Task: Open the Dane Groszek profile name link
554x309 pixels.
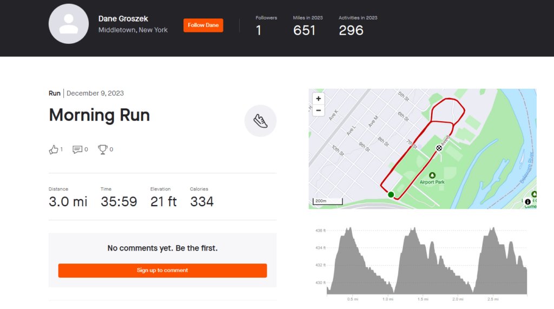Action: (x=123, y=19)
